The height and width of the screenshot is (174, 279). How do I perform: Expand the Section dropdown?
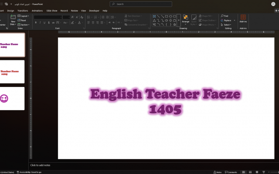coord(24,25)
